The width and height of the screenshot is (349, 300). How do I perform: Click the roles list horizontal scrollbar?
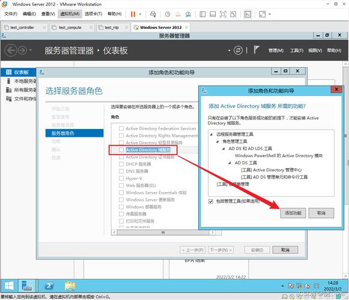[x=163, y=232]
